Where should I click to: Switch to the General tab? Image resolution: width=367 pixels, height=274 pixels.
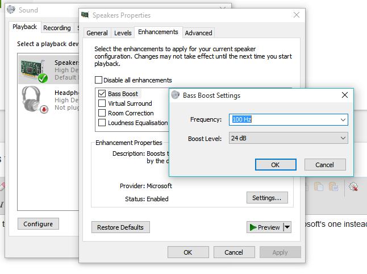97,33
